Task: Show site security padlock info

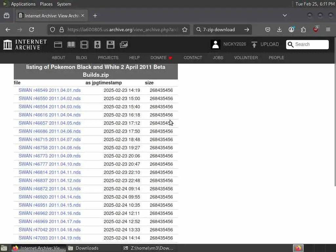Action: (x=62, y=30)
